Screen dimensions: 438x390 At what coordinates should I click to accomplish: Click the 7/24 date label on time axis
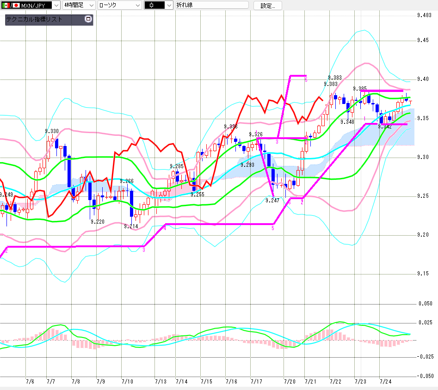[385, 381]
